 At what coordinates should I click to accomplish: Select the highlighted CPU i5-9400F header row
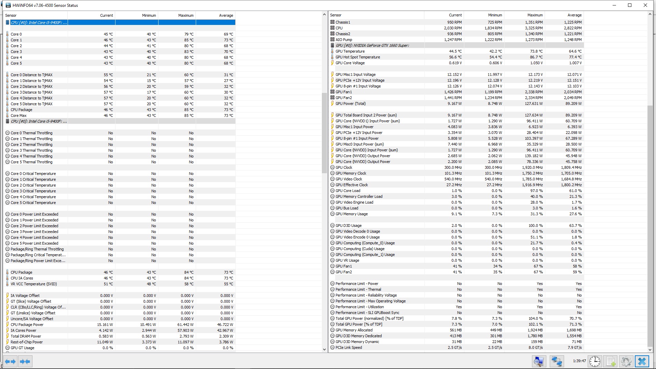(39, 23)
